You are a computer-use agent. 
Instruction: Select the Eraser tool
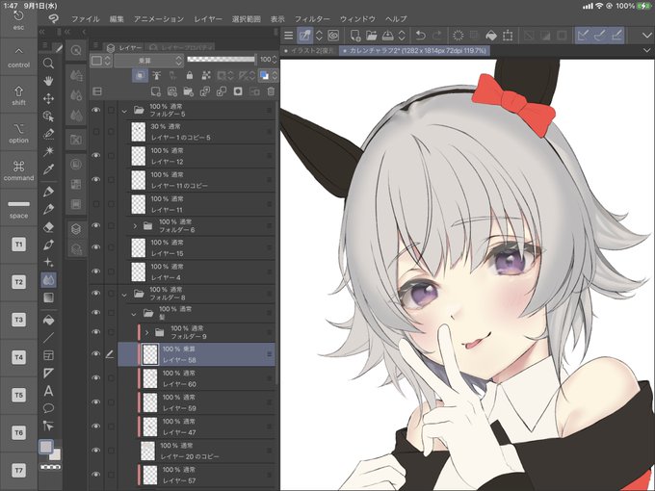pos(48,227)
